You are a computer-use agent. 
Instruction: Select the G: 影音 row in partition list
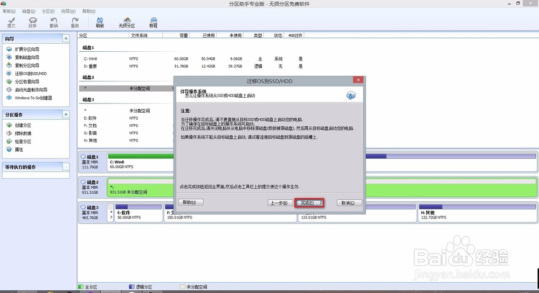(127, 133)
